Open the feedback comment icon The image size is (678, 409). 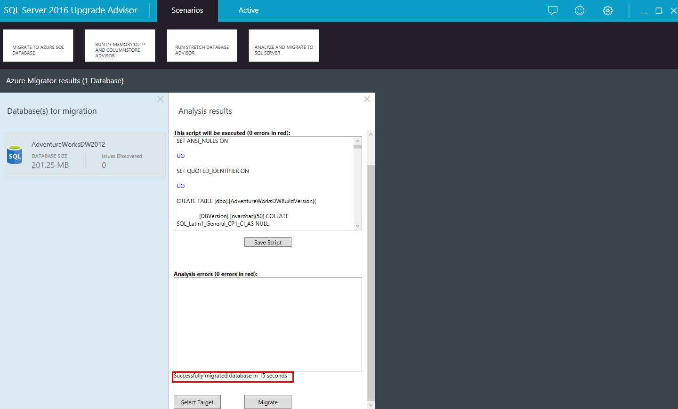tap(553, 10)
